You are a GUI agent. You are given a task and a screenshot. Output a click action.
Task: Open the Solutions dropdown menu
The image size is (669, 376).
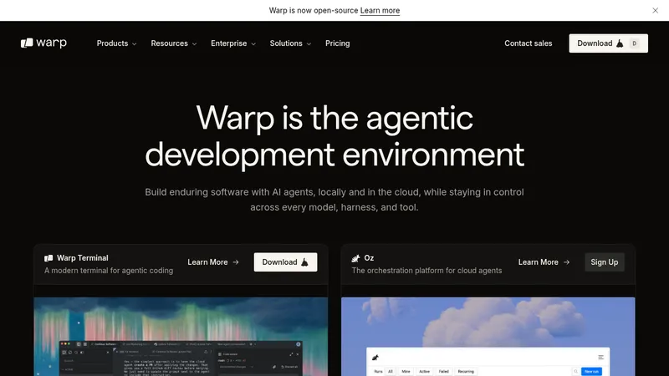[290, 43]
